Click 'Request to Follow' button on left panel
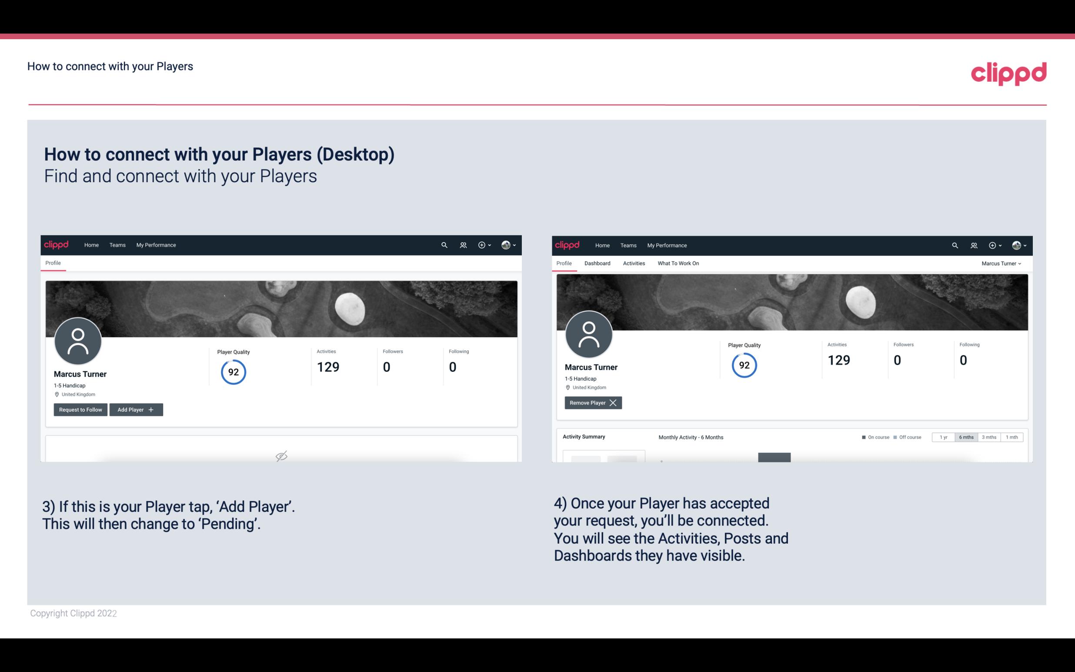Image resolution: width=1075 pixels, height=672 pixels. (80, 410)
